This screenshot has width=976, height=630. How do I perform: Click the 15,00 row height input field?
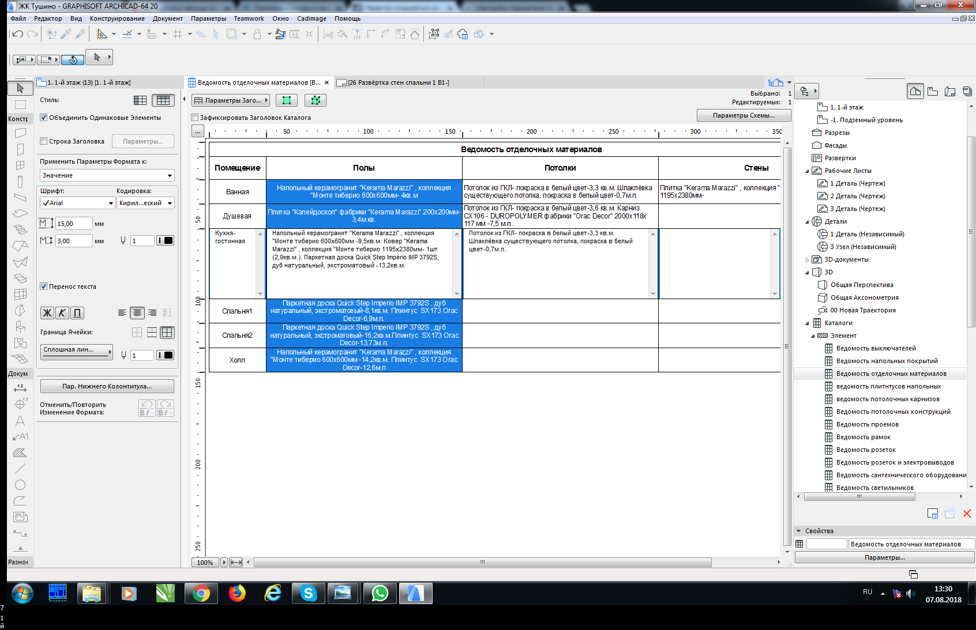click(x=74, y=224)
